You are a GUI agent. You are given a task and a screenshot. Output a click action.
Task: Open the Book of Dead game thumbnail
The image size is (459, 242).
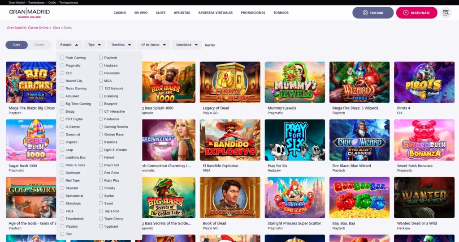[x=230, y=197]
